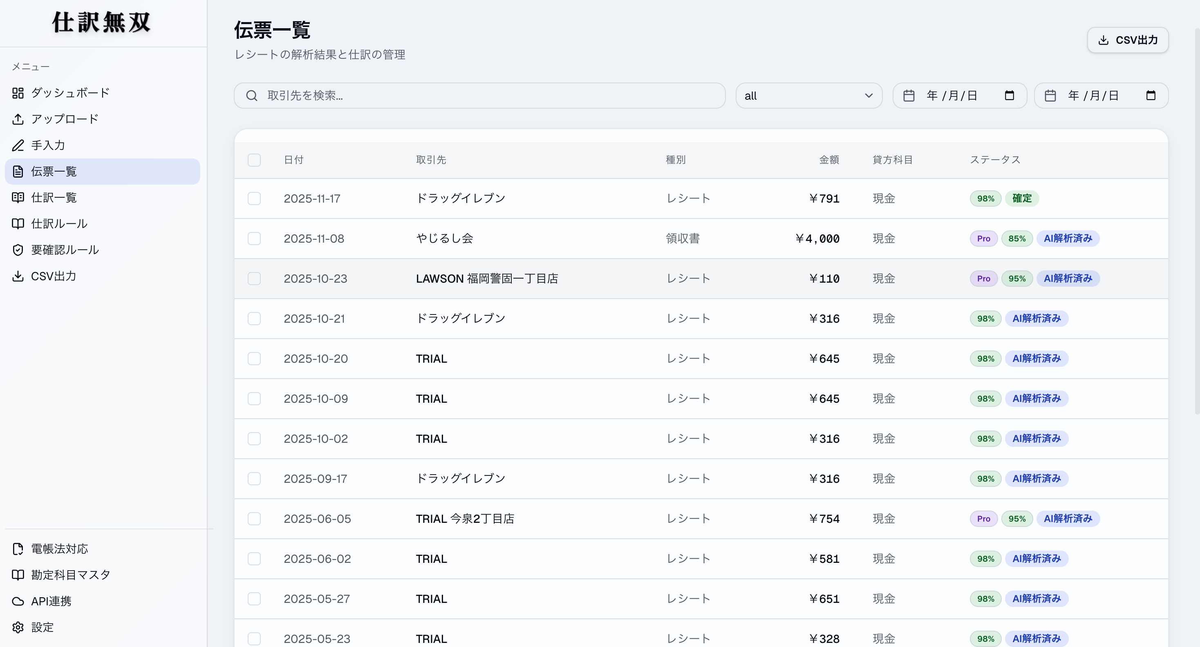Click ¥754 amount cell

click(824, 519)
